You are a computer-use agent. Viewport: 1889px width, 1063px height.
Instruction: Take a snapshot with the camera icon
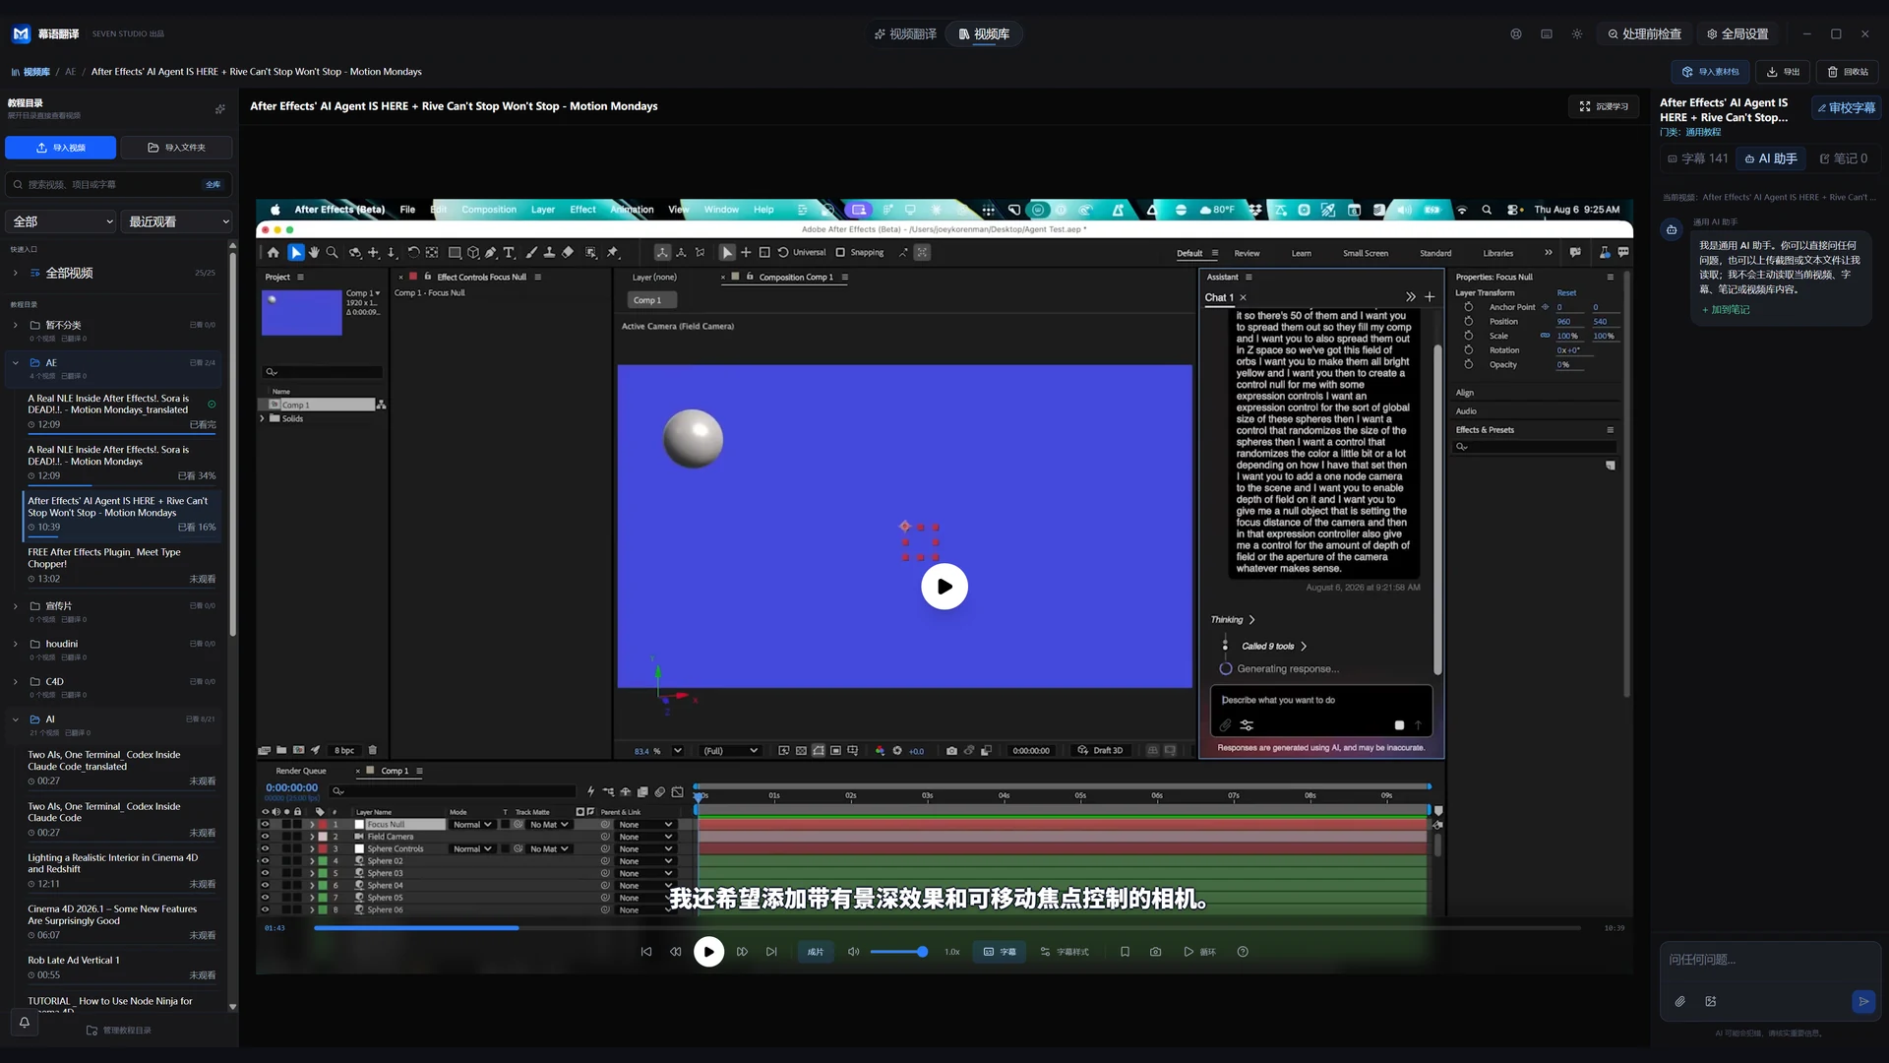coord(1155,952)
